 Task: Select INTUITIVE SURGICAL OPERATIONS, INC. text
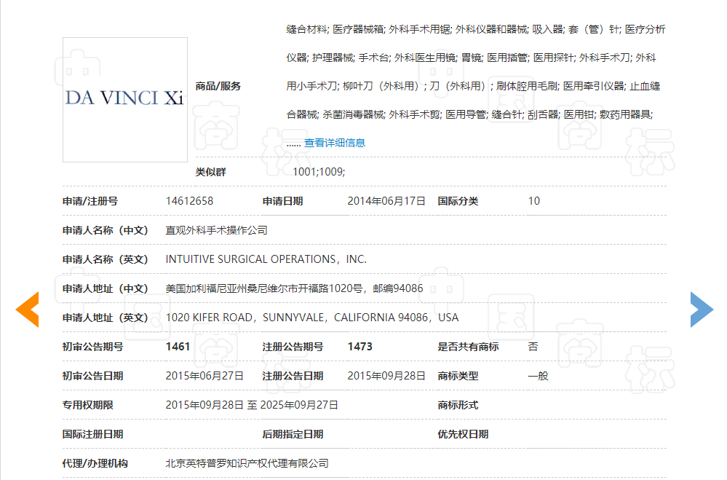(x=266, y=259)
